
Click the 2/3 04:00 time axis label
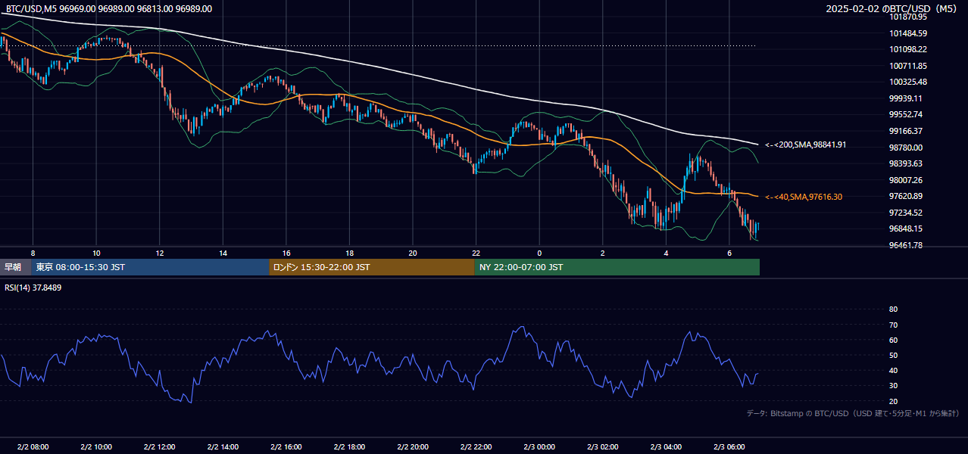666,446
